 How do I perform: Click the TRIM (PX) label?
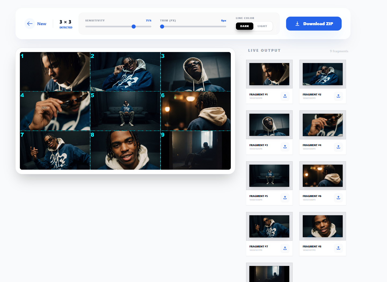pos(168,20)
